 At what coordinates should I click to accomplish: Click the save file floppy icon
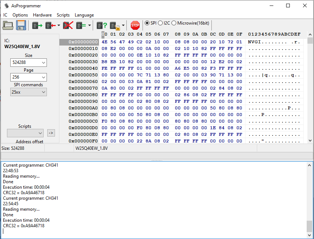point(21,25)
